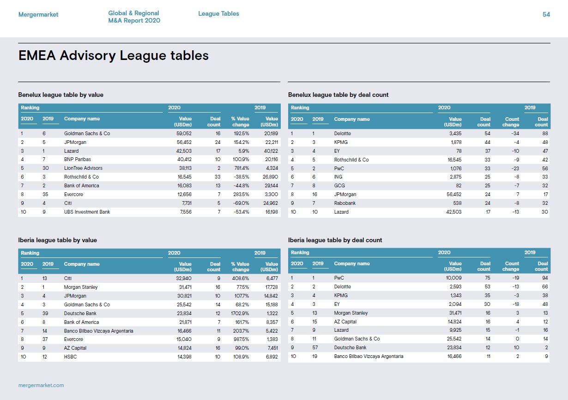
Task: Click the 'Company name' header in the Benelux value table
Action: pos(82,119)
